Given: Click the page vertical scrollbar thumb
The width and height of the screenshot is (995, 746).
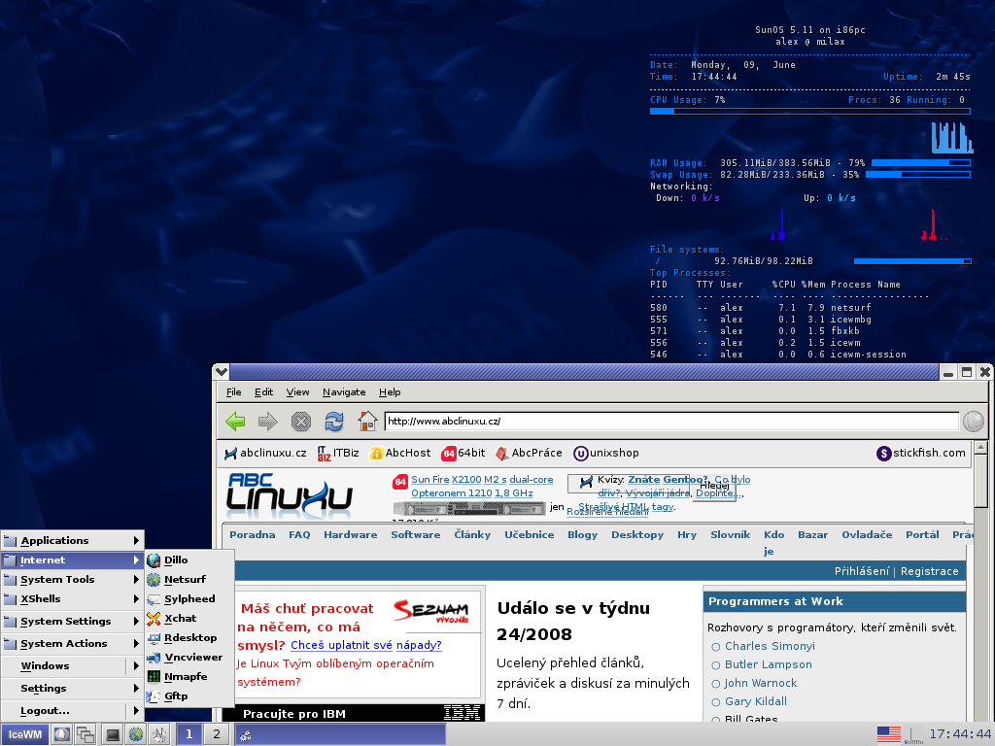Looking at the screenshot, I should pyautogui.click(x=980, y=481).
